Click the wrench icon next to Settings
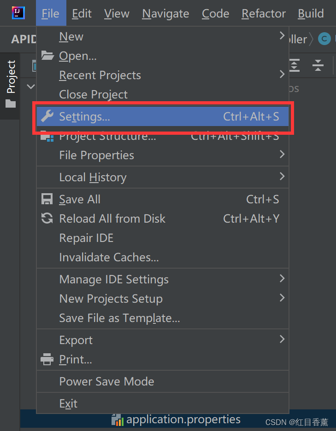The width and height of the screenshot is (336, 431). pyautogui.click(x=46, y=116)
